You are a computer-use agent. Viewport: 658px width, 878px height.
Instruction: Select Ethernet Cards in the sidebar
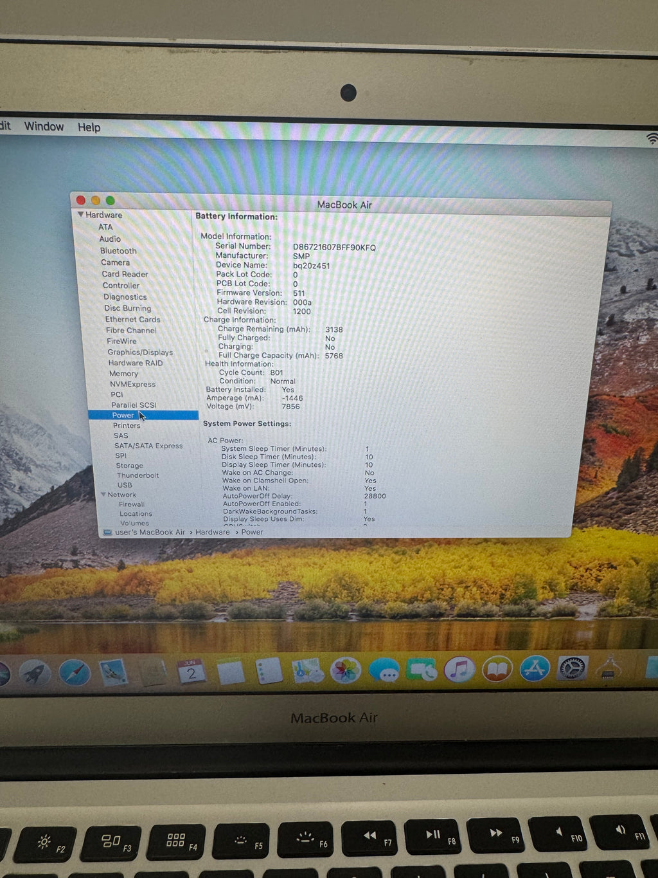(133, 319)
